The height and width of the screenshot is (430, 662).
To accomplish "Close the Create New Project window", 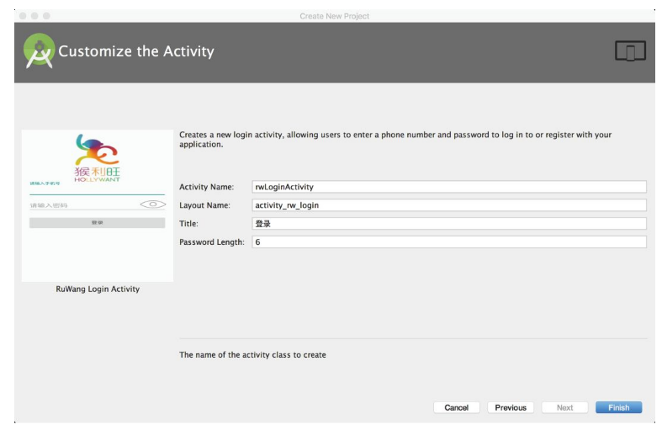I will [23, 16].
